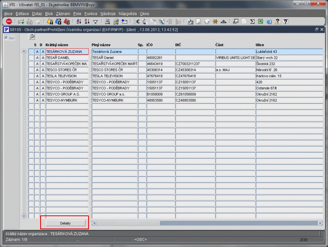
Task: Click the IČO cell 61058009
Action: (160, 94)
